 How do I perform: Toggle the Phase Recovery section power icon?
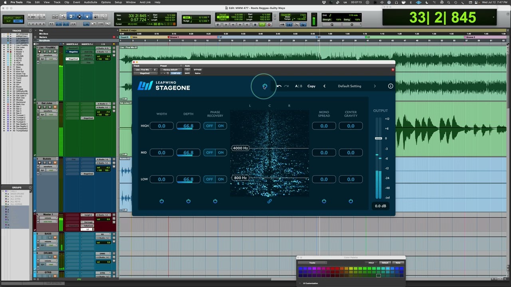tap(215, 201)
